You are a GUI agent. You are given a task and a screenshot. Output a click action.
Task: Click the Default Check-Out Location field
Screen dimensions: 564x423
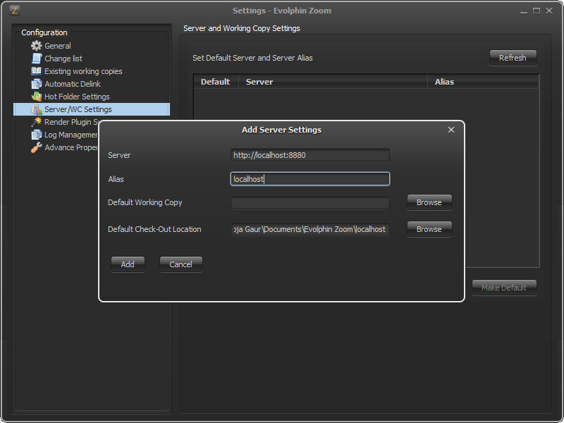[x=310, y=229]
